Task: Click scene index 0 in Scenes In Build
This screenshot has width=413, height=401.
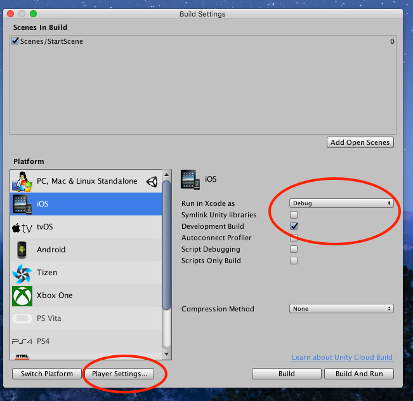Action: click(x=392, y=41)
